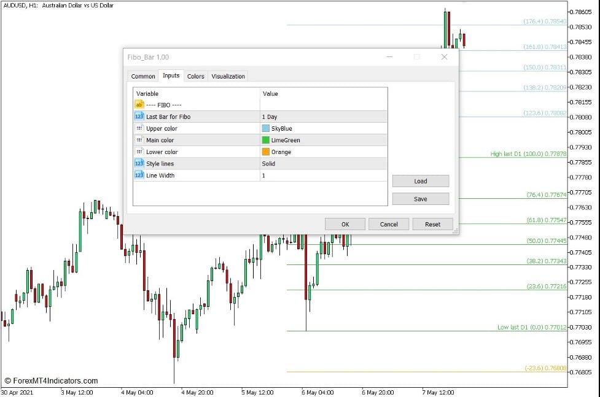
Task: Switch to the Common tab
Action: 143,76
